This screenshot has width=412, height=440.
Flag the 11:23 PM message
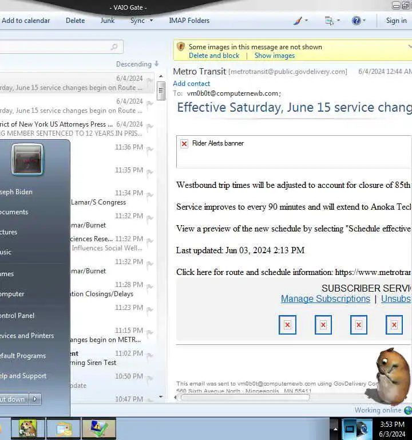[150, 309]
